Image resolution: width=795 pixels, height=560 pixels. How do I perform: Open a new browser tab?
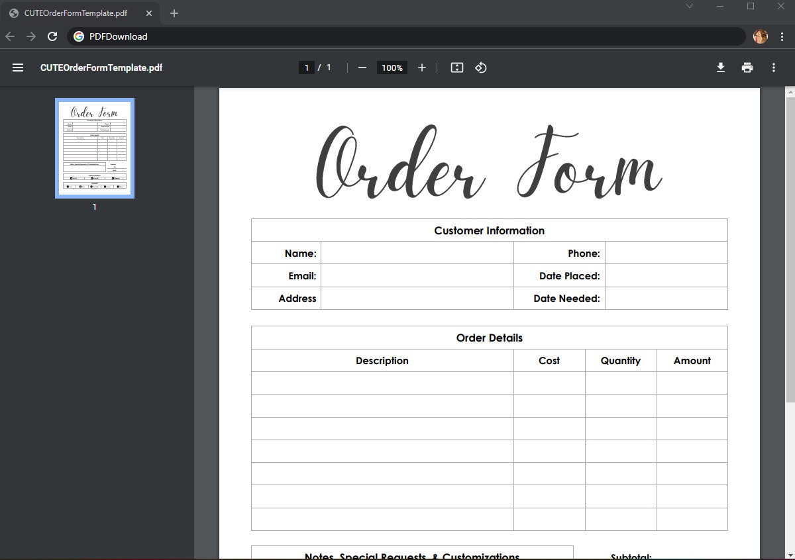174,13
